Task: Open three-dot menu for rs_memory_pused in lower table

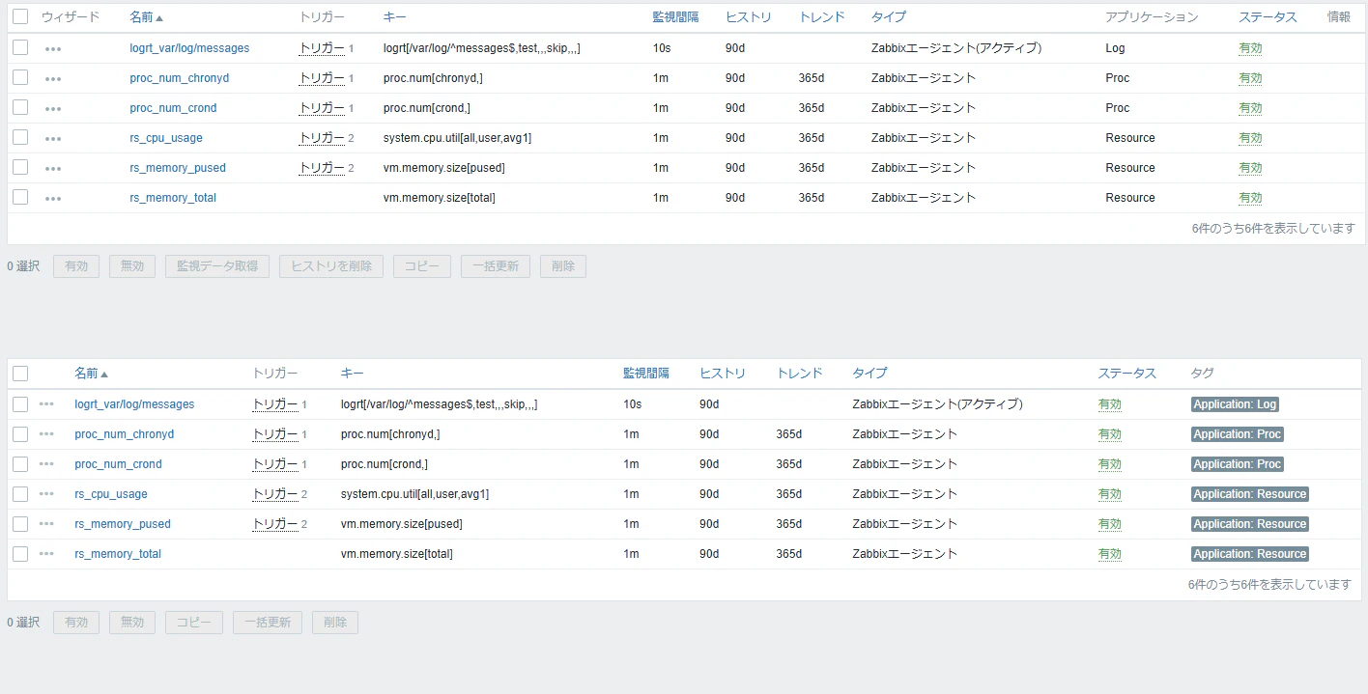Action: pos(46,524)
